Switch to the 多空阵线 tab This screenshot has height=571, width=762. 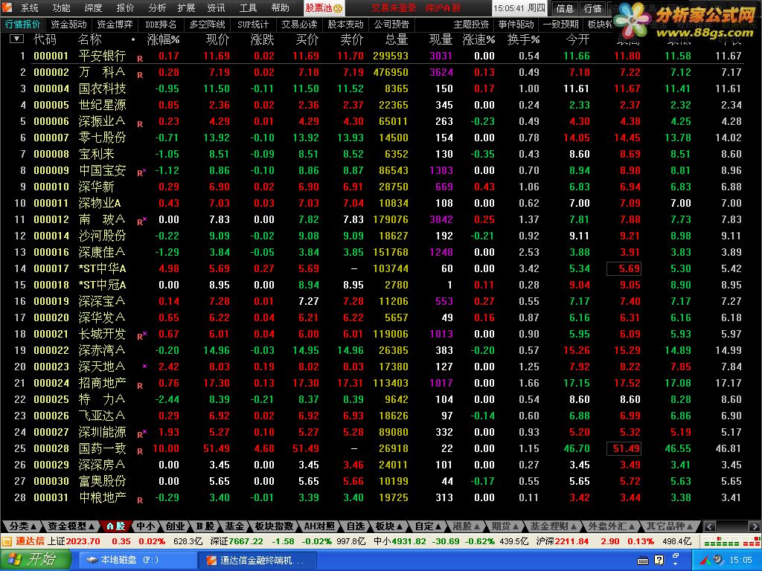[208, 25]
